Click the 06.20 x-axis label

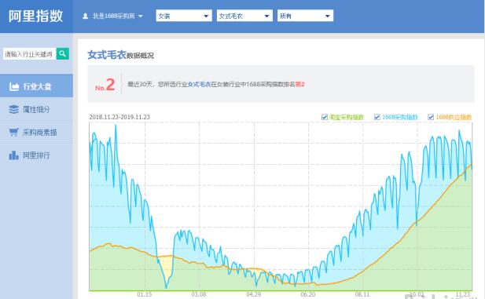(308, 294)
